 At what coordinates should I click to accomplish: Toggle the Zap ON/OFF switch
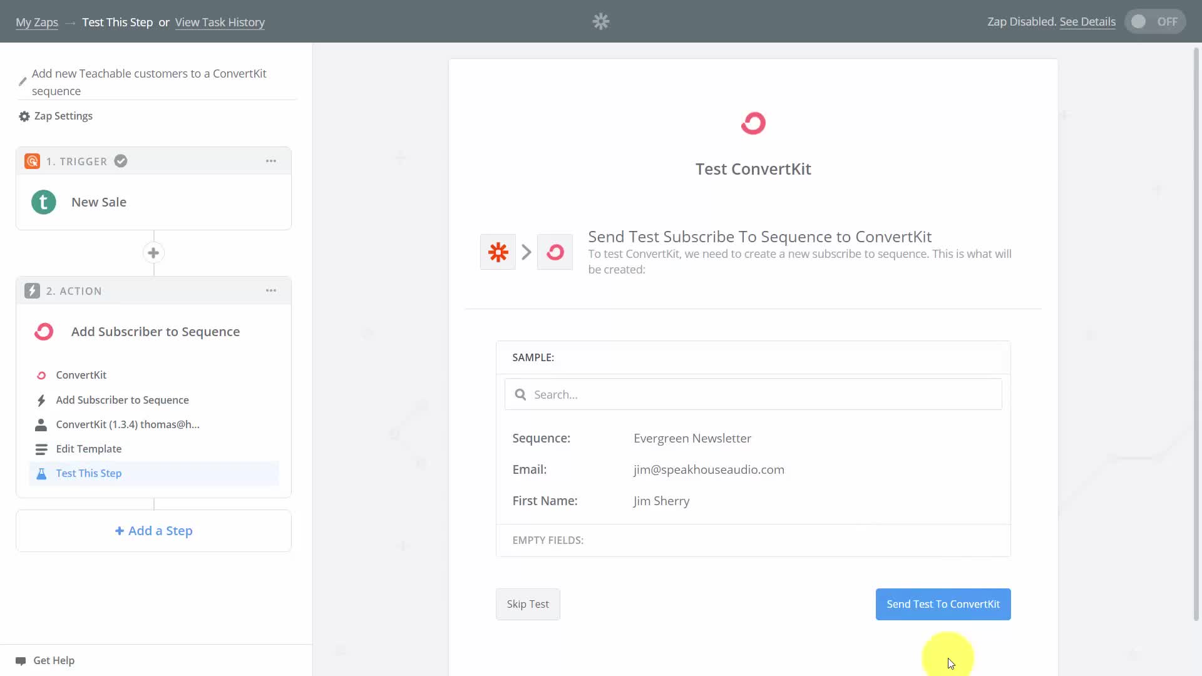[1155, 21]
